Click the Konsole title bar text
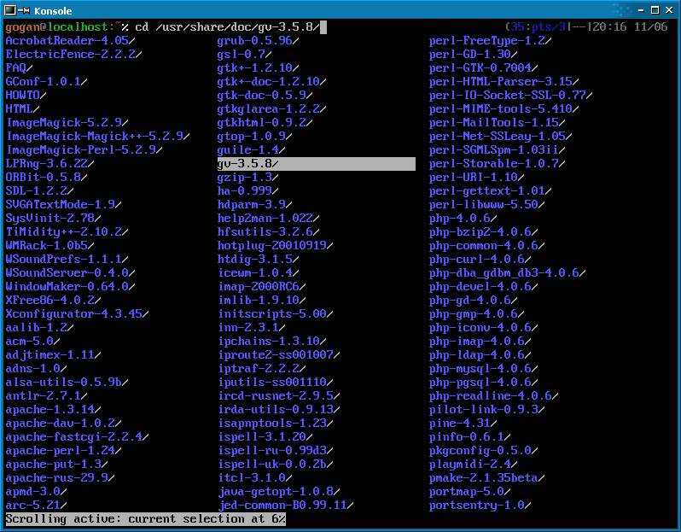Image resolution: width=681 pixels, height=532 pixels. [x=53, y=10]
